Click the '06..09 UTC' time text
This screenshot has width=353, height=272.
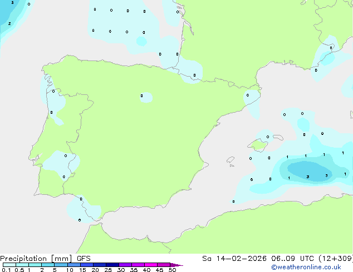292,259
